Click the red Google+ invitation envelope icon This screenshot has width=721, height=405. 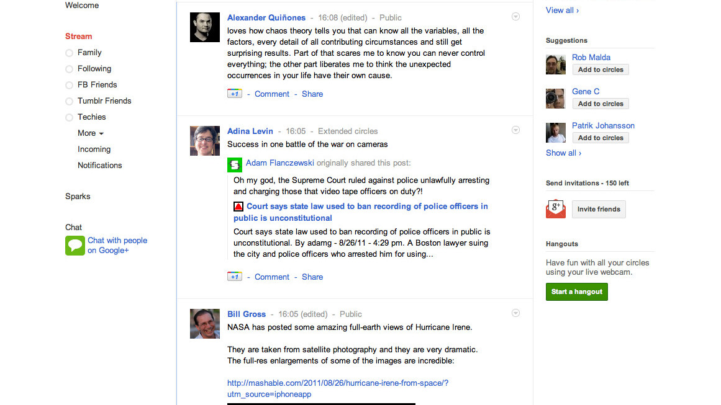coord(556,209)
